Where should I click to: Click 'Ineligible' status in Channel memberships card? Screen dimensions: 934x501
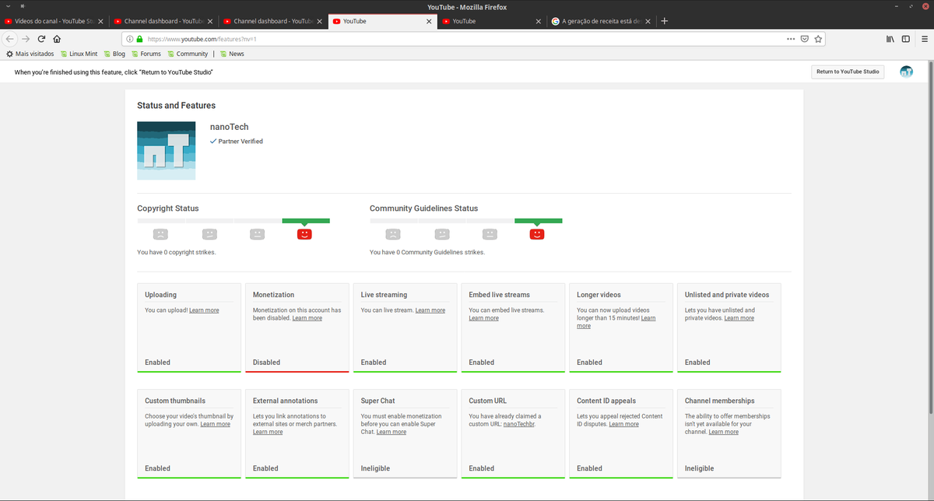point(699,468)
